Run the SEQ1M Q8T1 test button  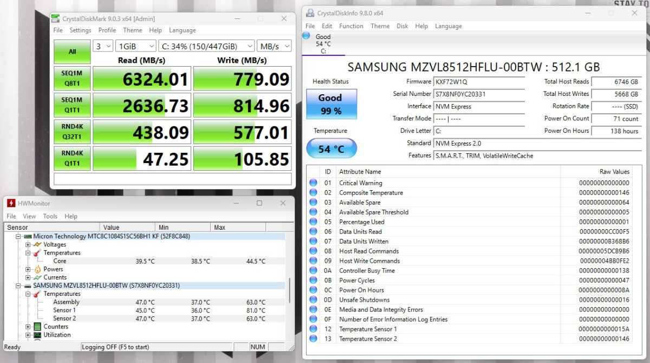(72, 78)
